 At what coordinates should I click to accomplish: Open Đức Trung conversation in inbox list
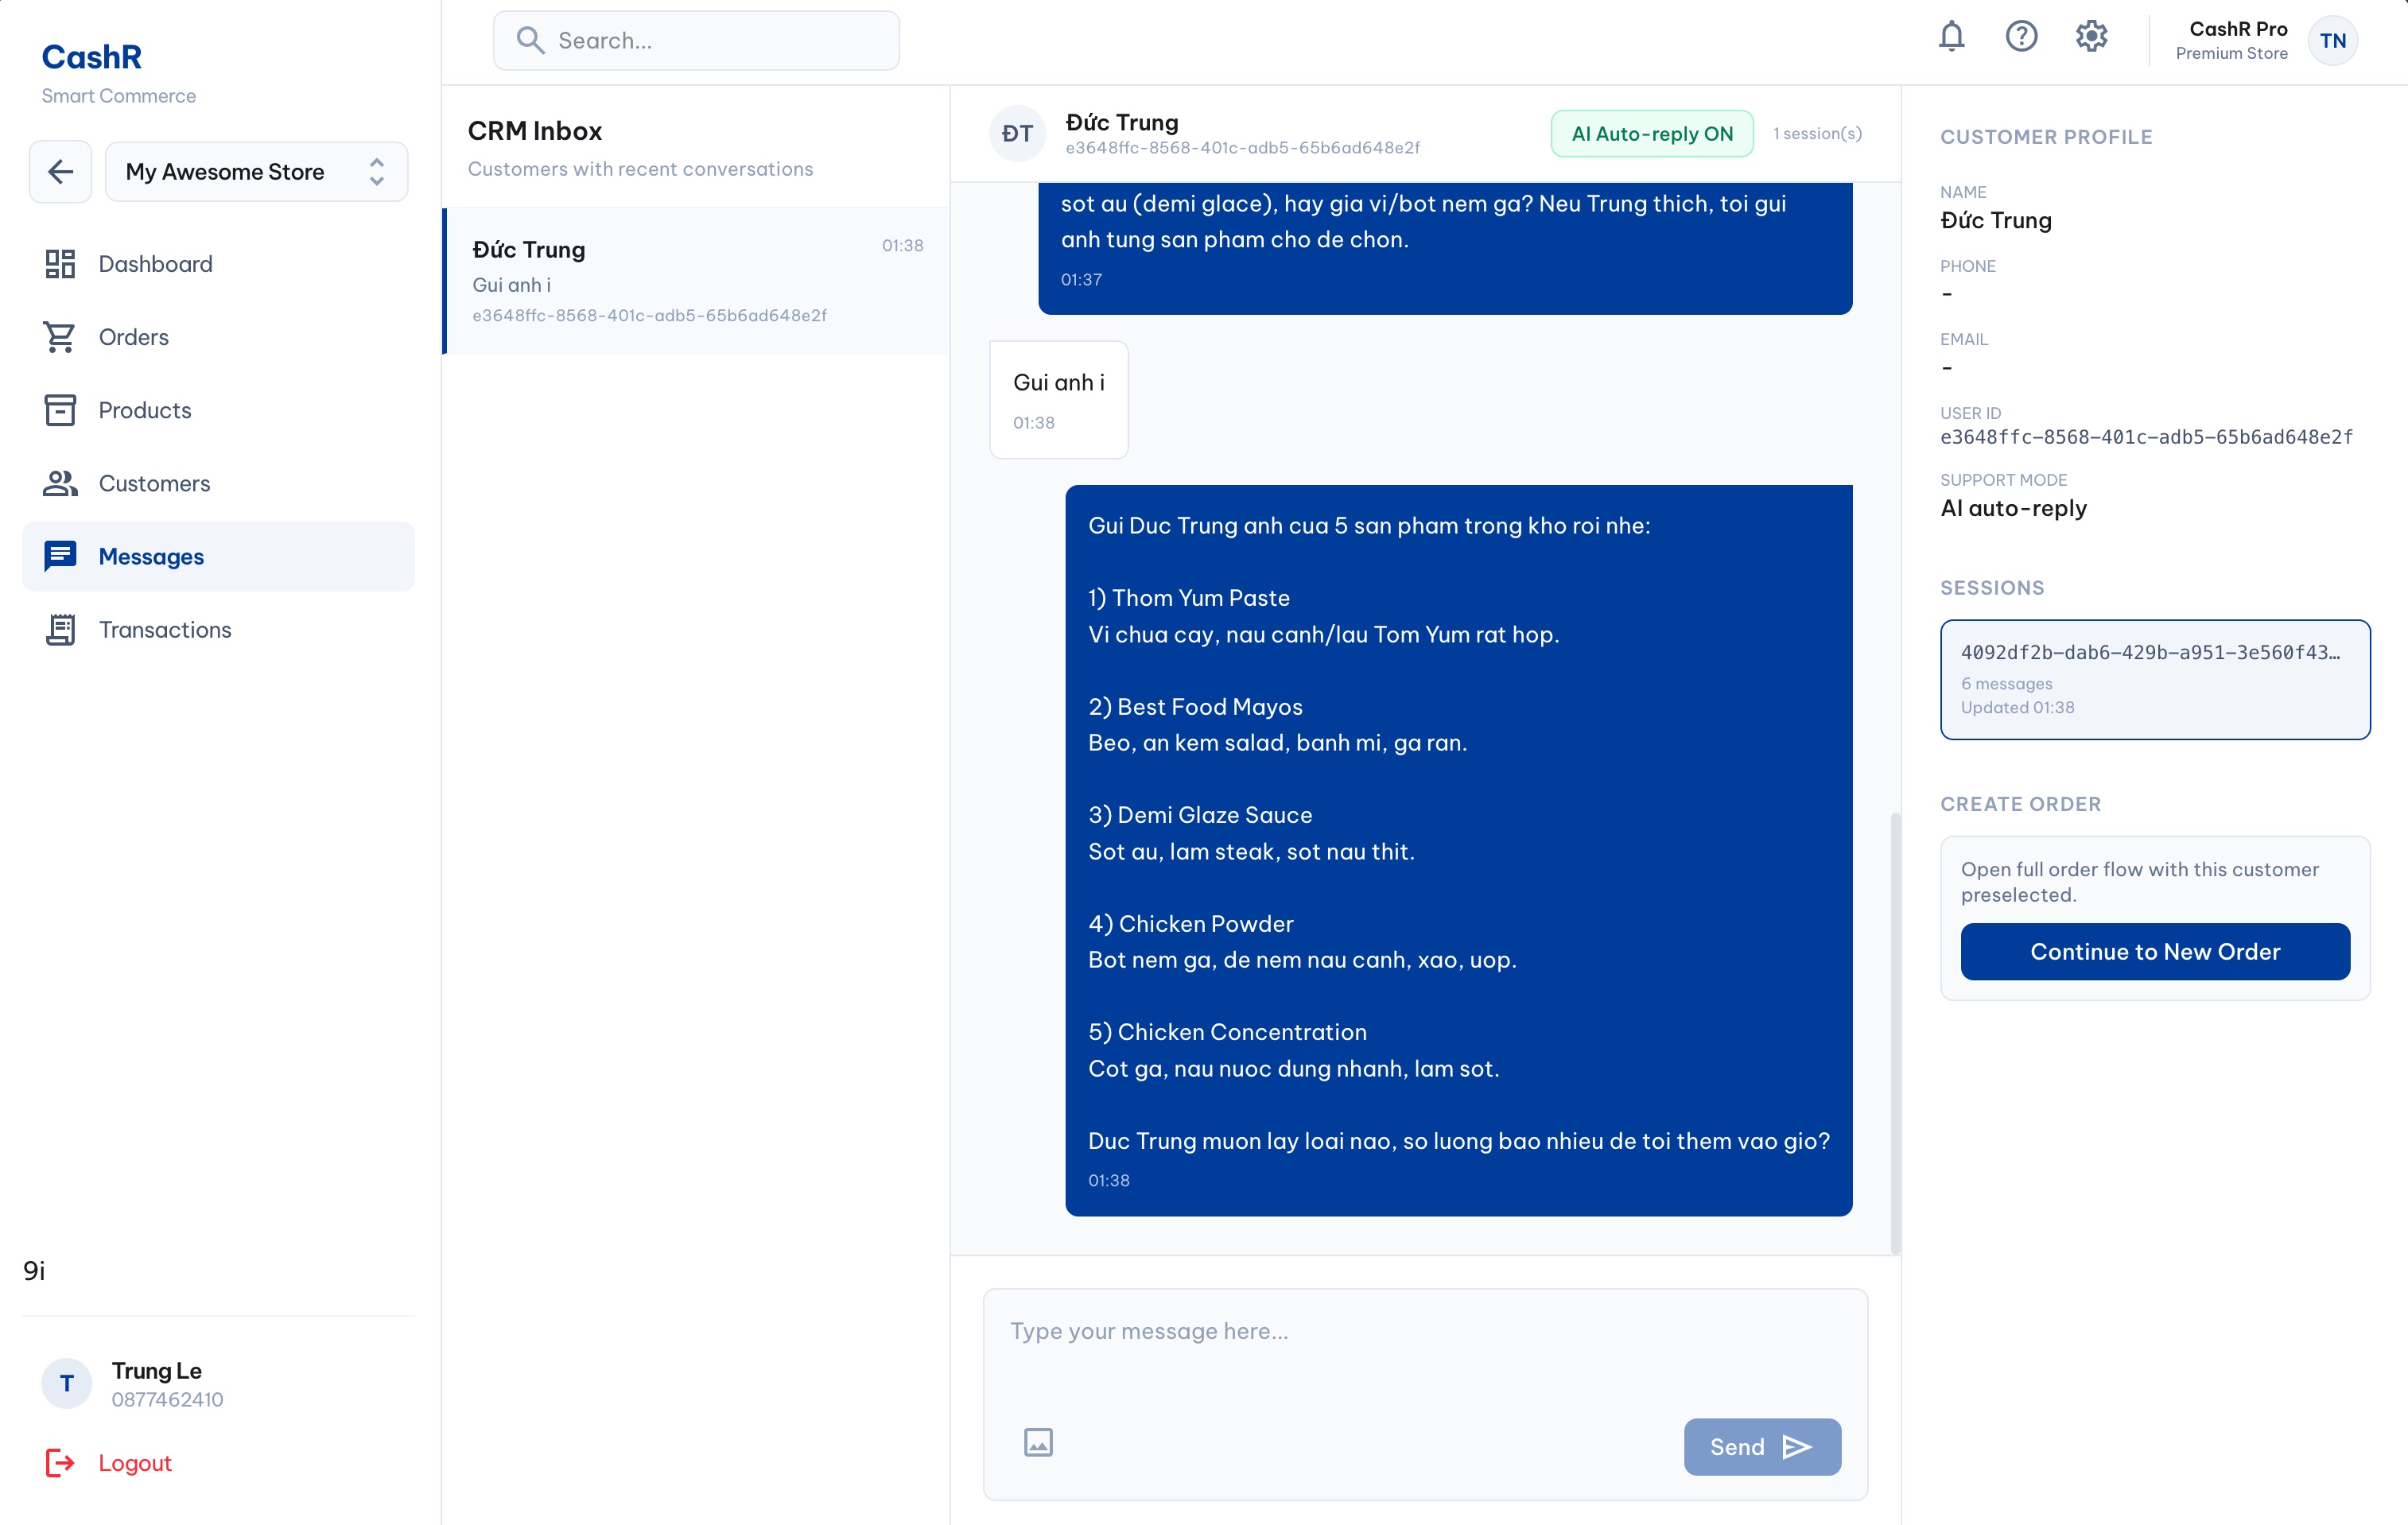[x=696, y=280]
